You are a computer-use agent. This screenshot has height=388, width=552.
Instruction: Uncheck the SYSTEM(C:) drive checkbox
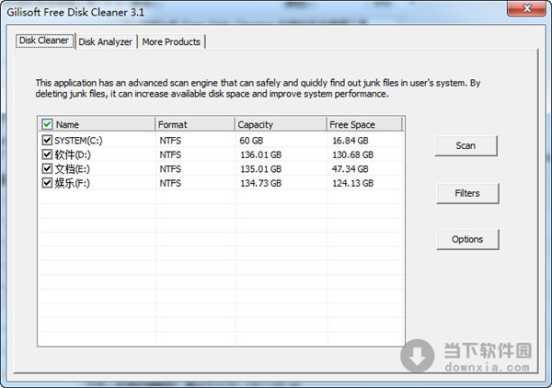pyautogui.click(x=47, y=140)
